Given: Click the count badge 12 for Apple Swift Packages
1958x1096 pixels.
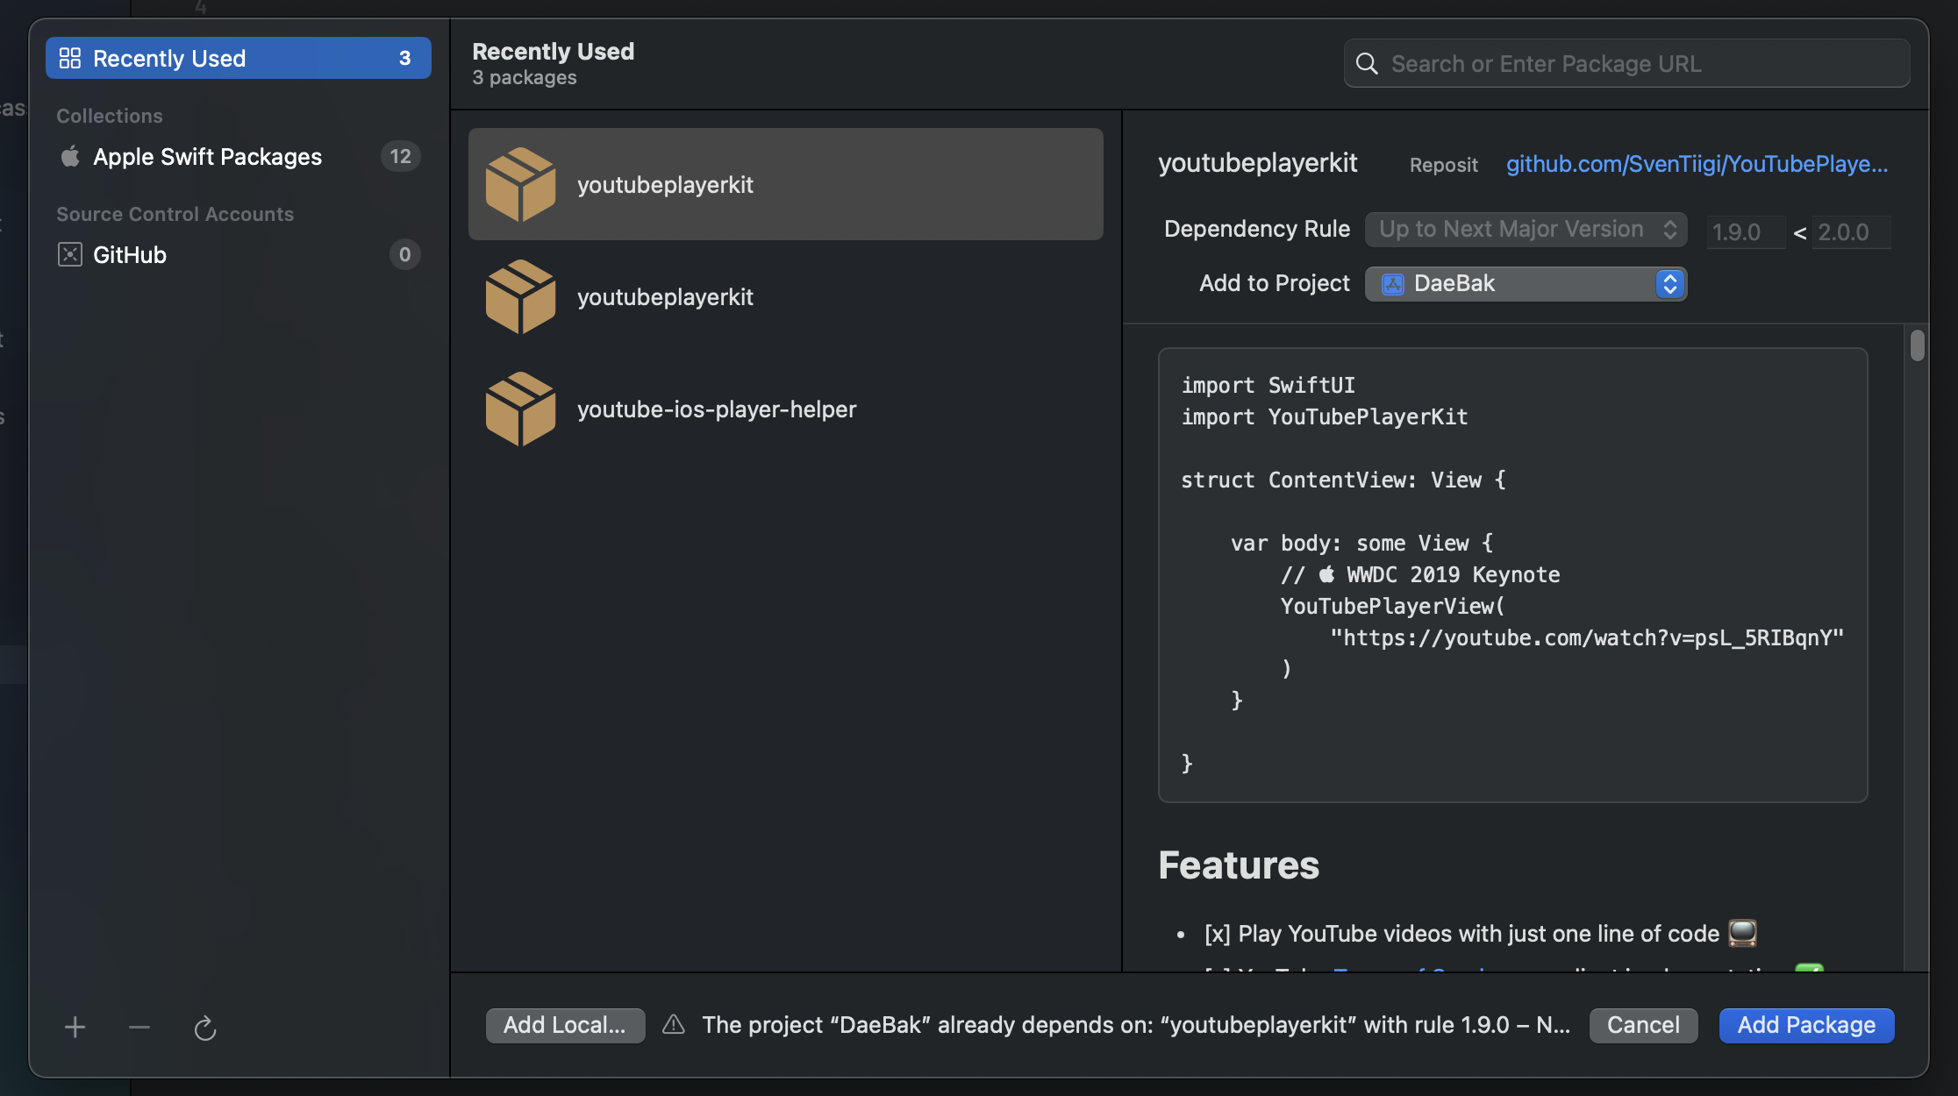Looking at the screenshot, I should pos(400,156).
